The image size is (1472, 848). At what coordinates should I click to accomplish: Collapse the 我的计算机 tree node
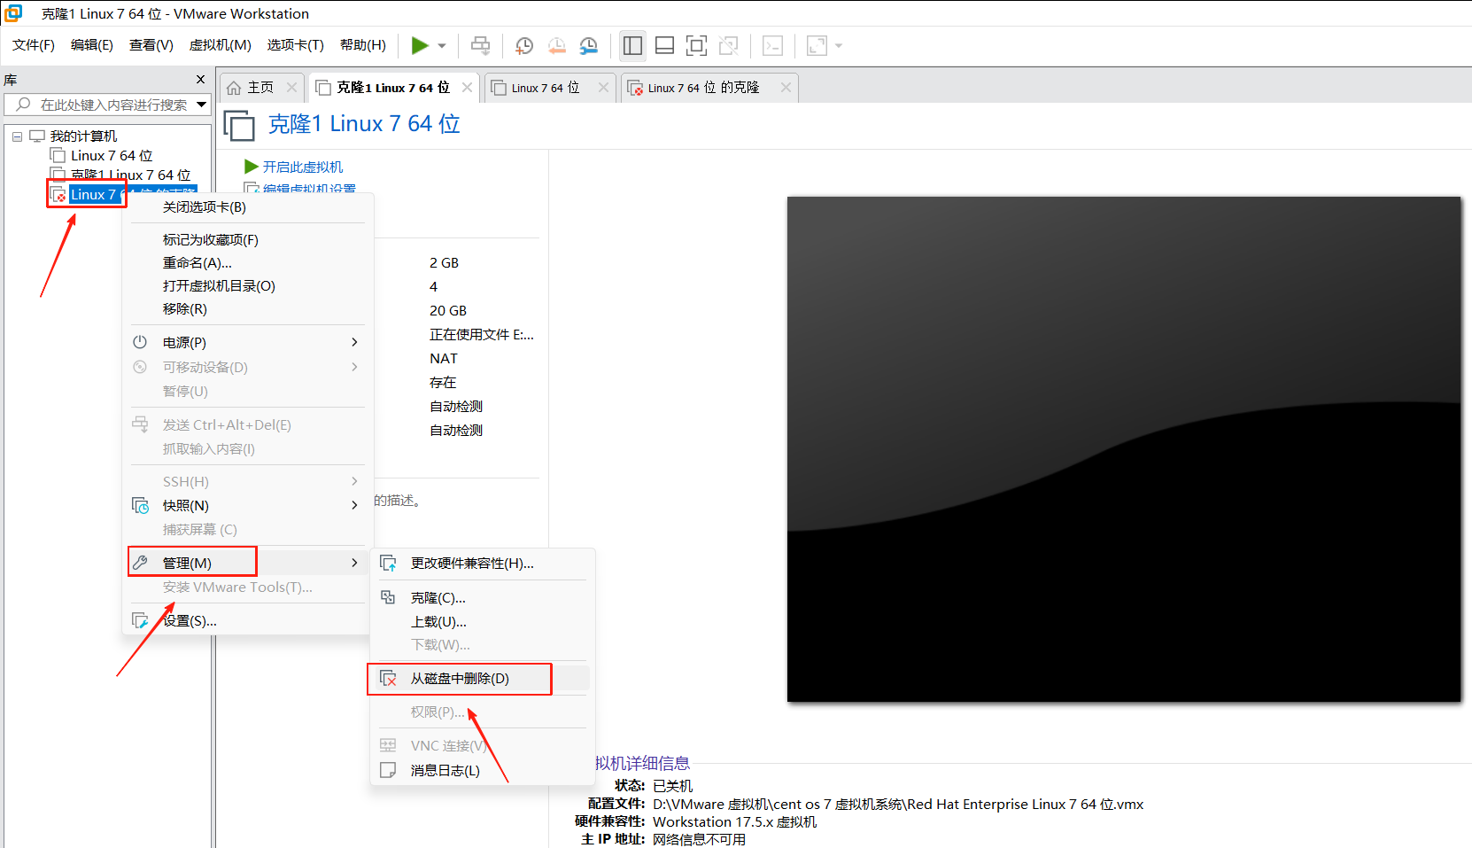17,136
